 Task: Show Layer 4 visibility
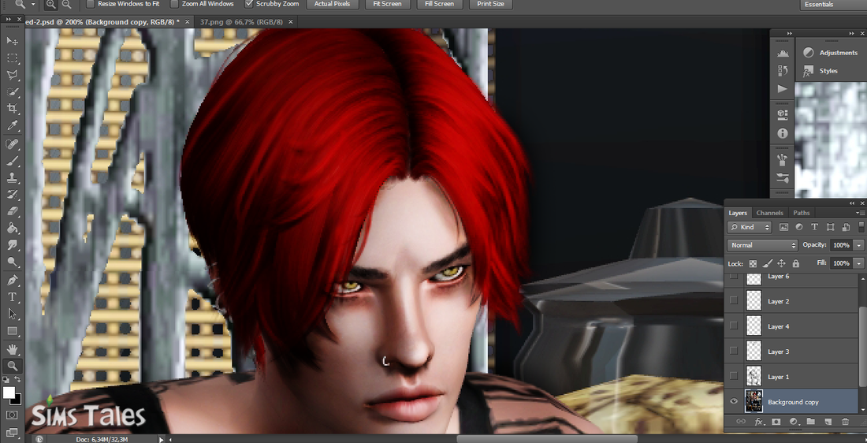[x=734, y=326]
